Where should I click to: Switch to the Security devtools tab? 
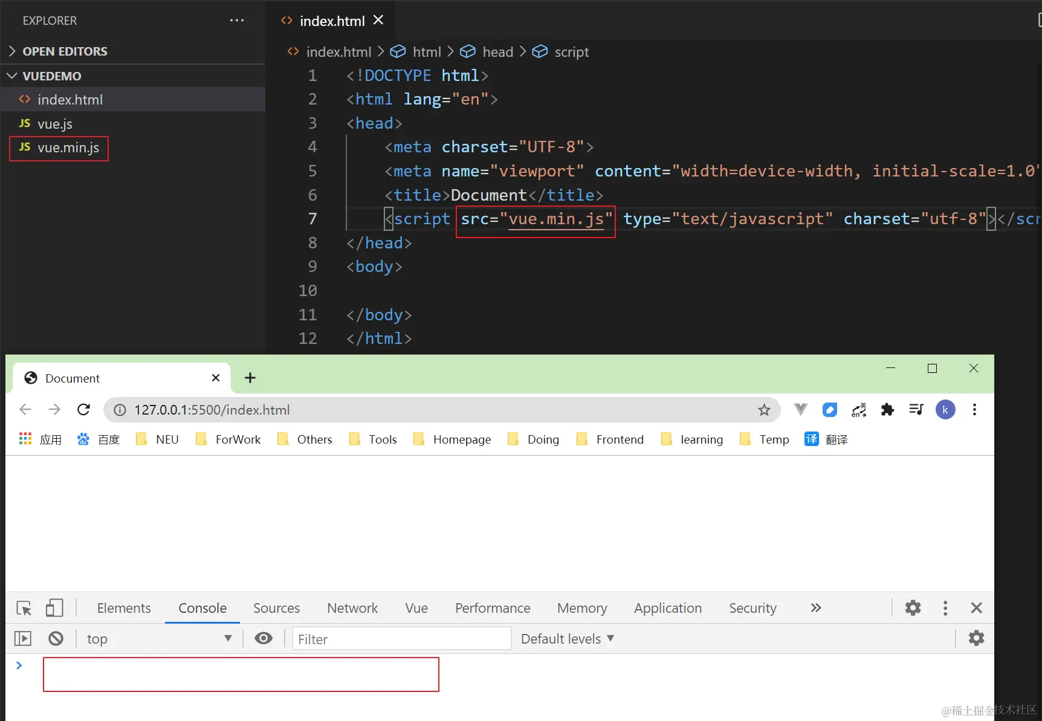click(752, 608)
